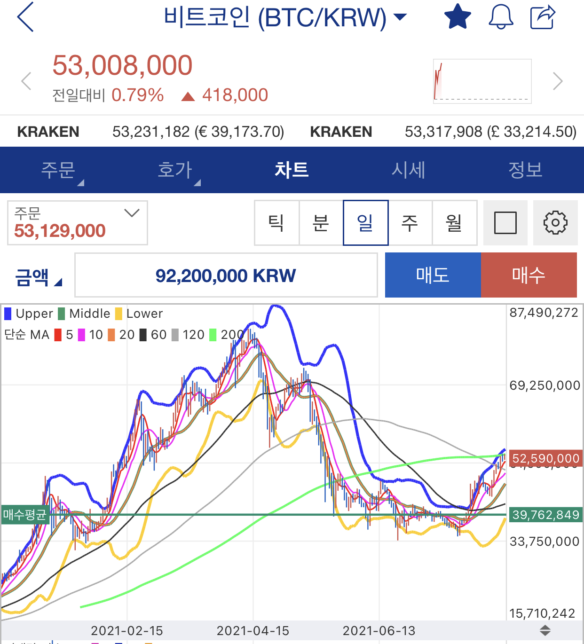Tap the 92,200,000 KRW amount field
Screen dimensions: 584x644
226,275
